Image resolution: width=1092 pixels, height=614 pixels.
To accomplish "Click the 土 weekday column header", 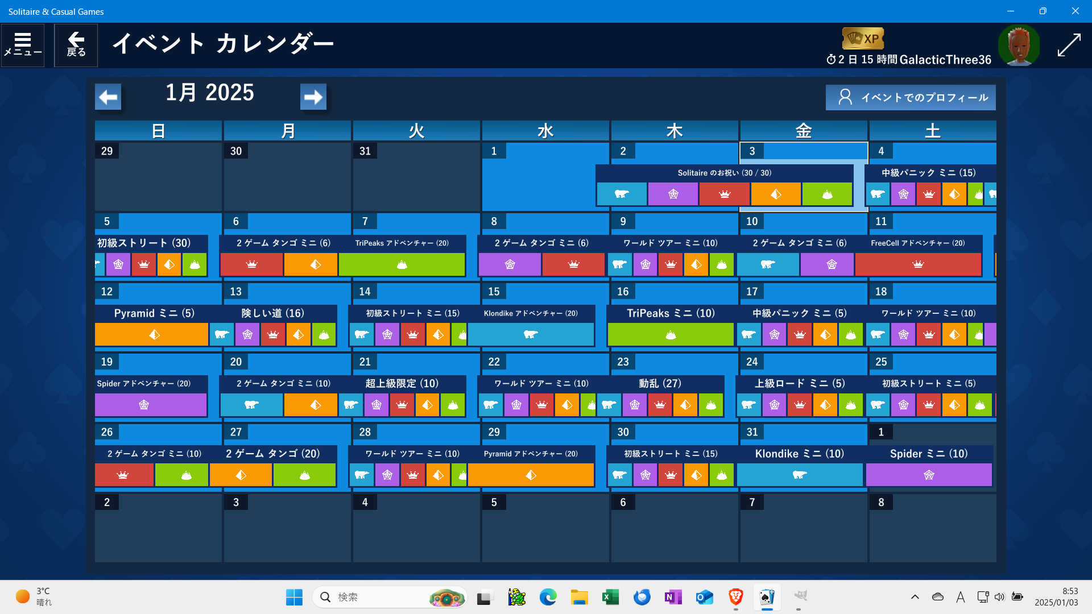I will pyautogui.click(x=932, y=131).
